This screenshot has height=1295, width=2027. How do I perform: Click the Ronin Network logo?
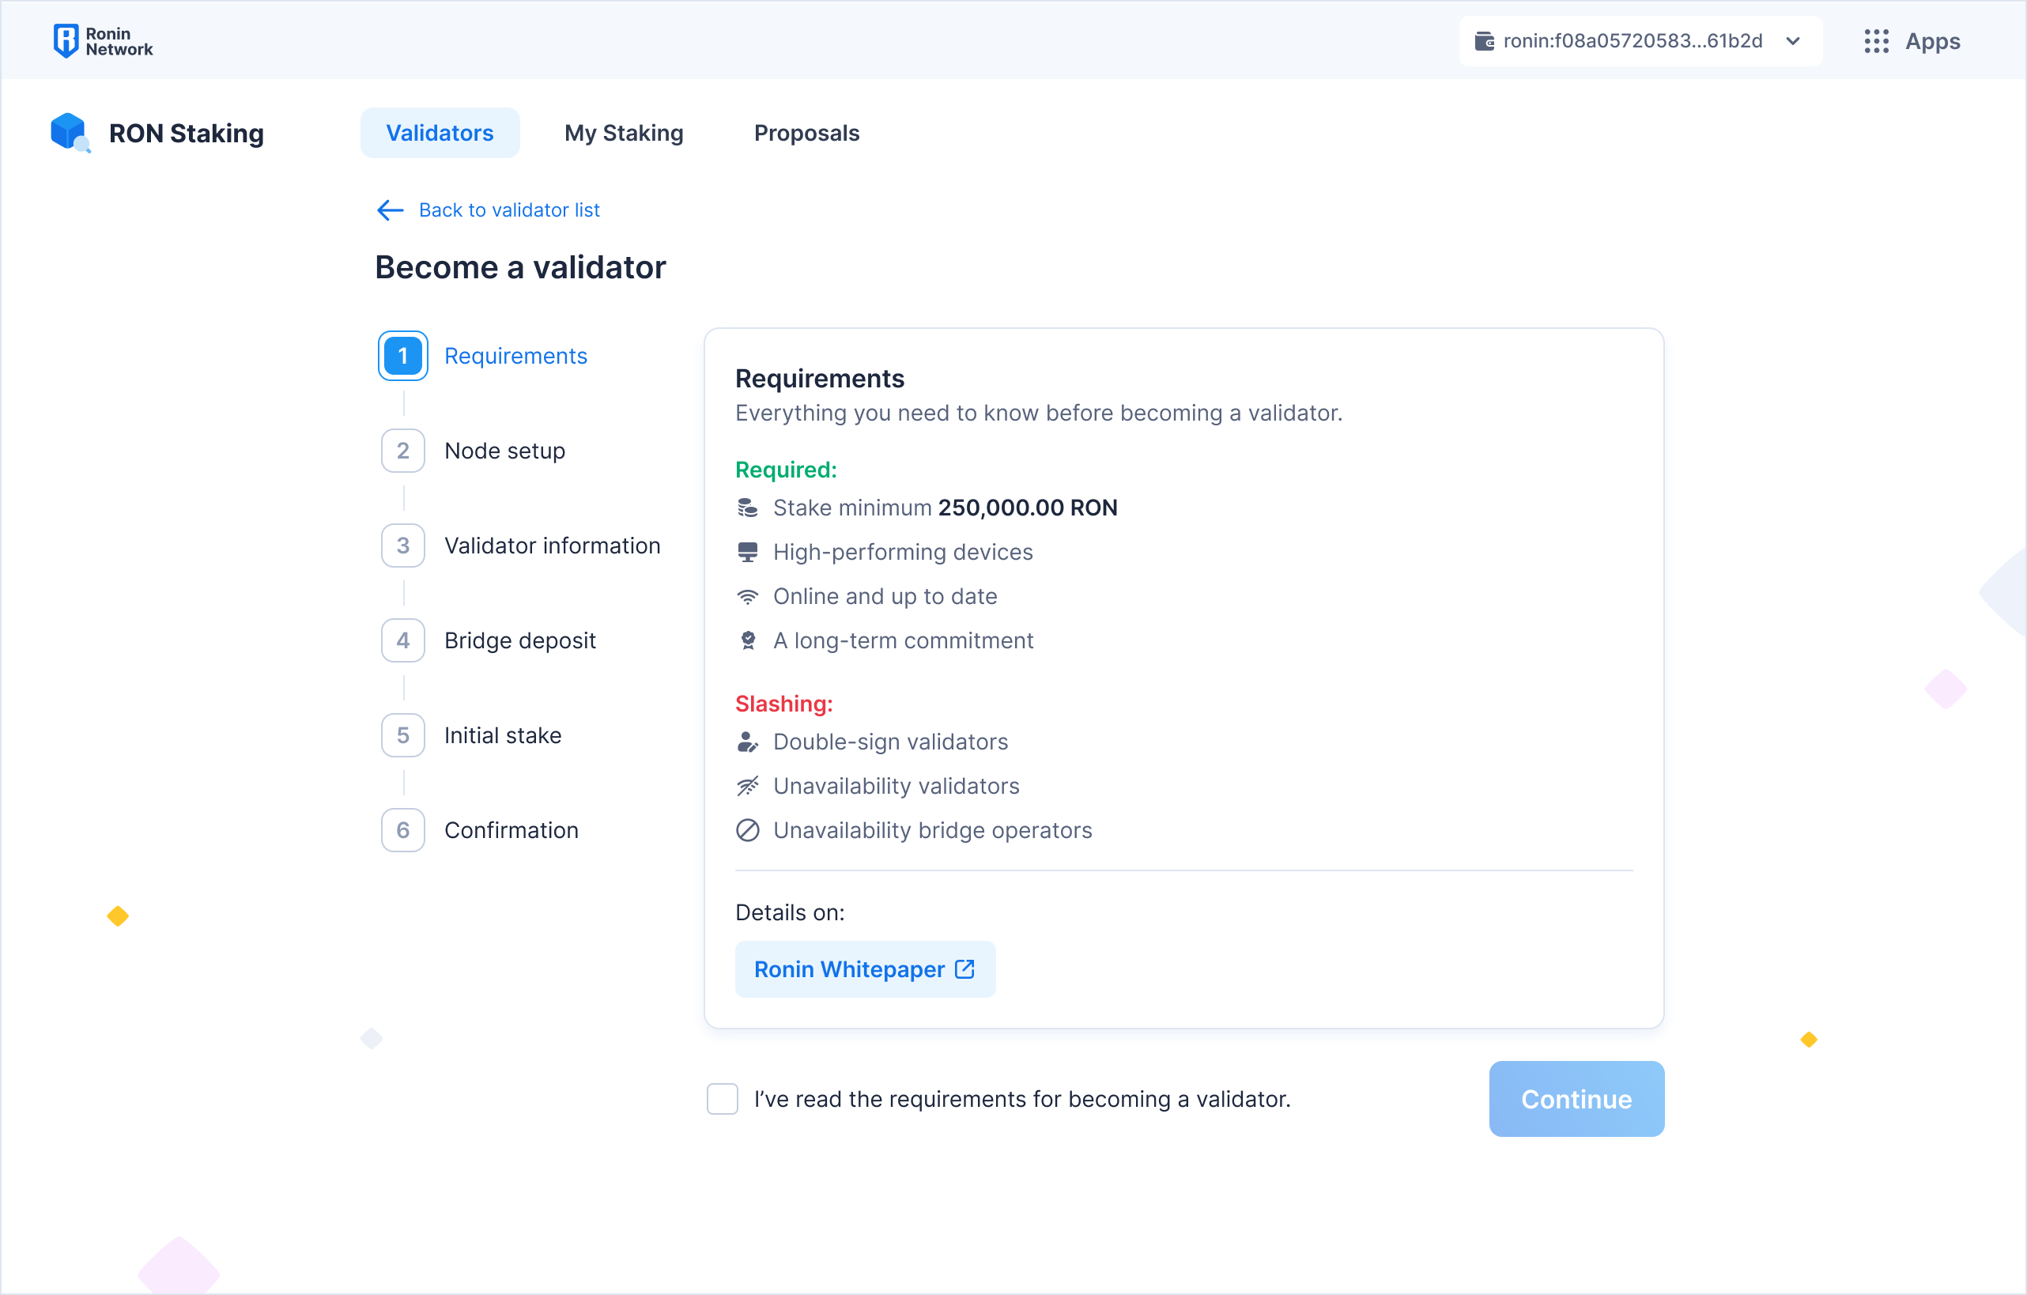tap(103, 40)
